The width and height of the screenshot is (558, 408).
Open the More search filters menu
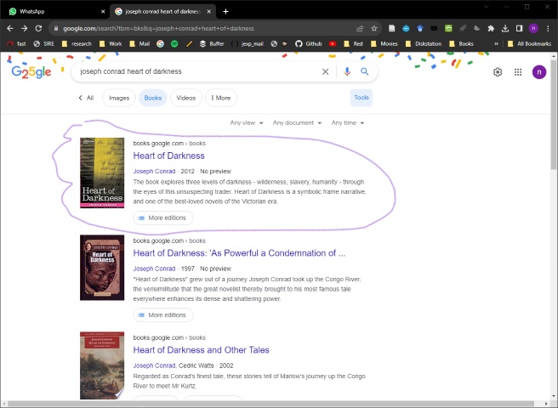point(220,98)
